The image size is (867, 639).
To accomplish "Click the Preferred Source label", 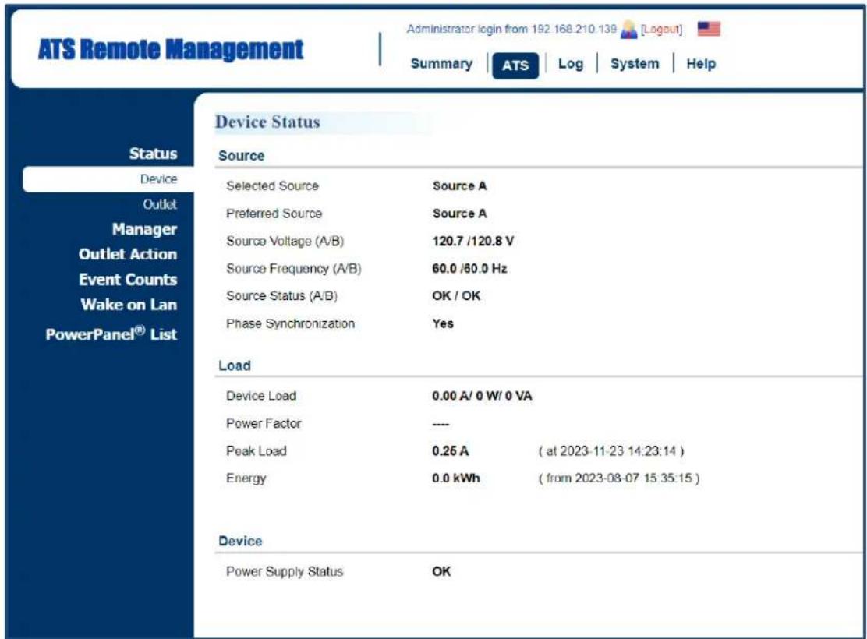I will (x=274, y=214).
